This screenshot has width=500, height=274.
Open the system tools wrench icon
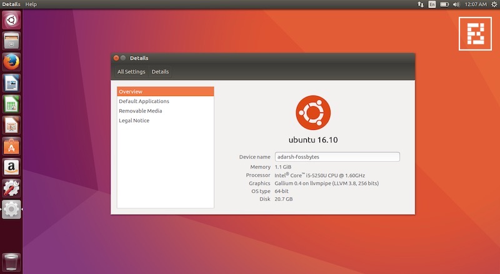point(11,188)
